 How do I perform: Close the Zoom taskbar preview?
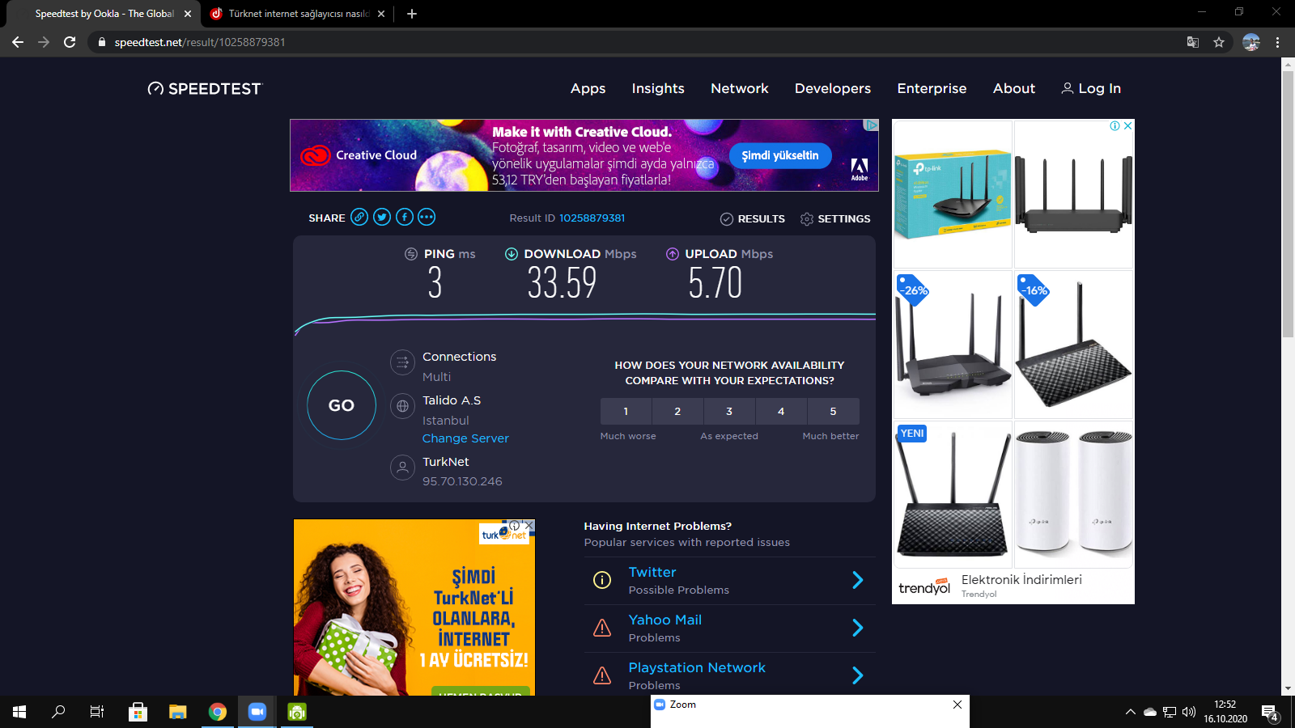pos(957,705)
